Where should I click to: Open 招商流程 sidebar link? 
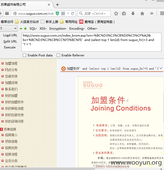coord(11,154)
